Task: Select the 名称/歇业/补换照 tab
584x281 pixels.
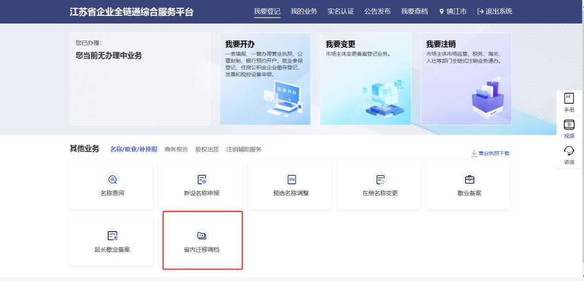Action: [133, 149]
